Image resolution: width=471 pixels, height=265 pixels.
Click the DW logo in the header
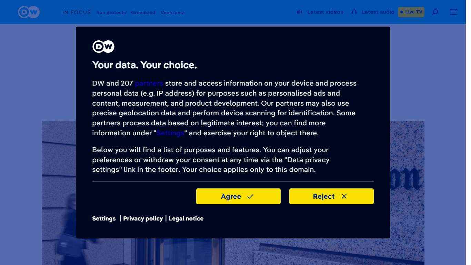coord(29,12)
